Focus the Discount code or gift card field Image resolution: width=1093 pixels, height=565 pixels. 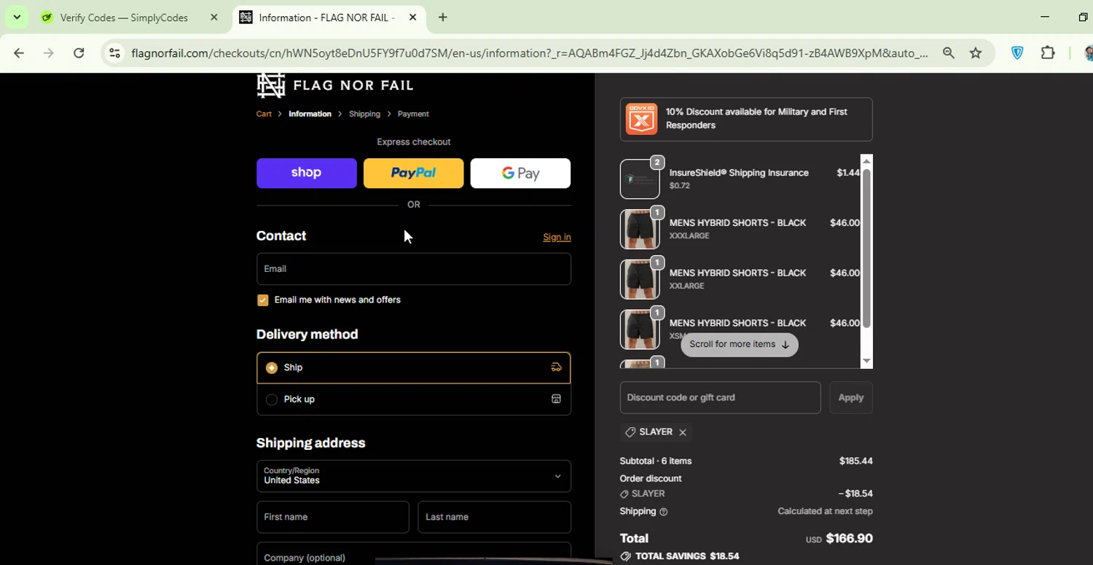720,397
